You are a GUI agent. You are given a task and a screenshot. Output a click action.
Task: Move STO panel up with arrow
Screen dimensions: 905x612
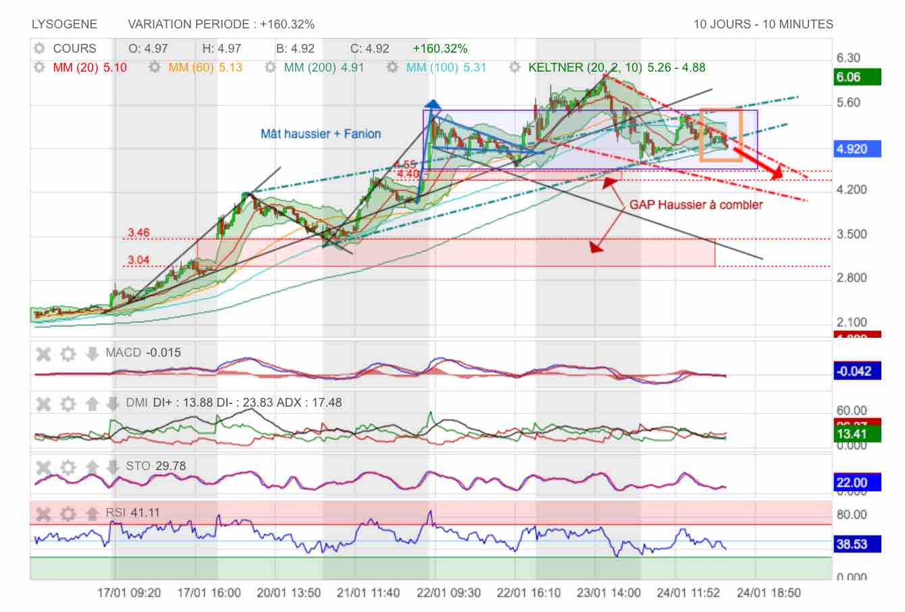[x=92, y=467]
